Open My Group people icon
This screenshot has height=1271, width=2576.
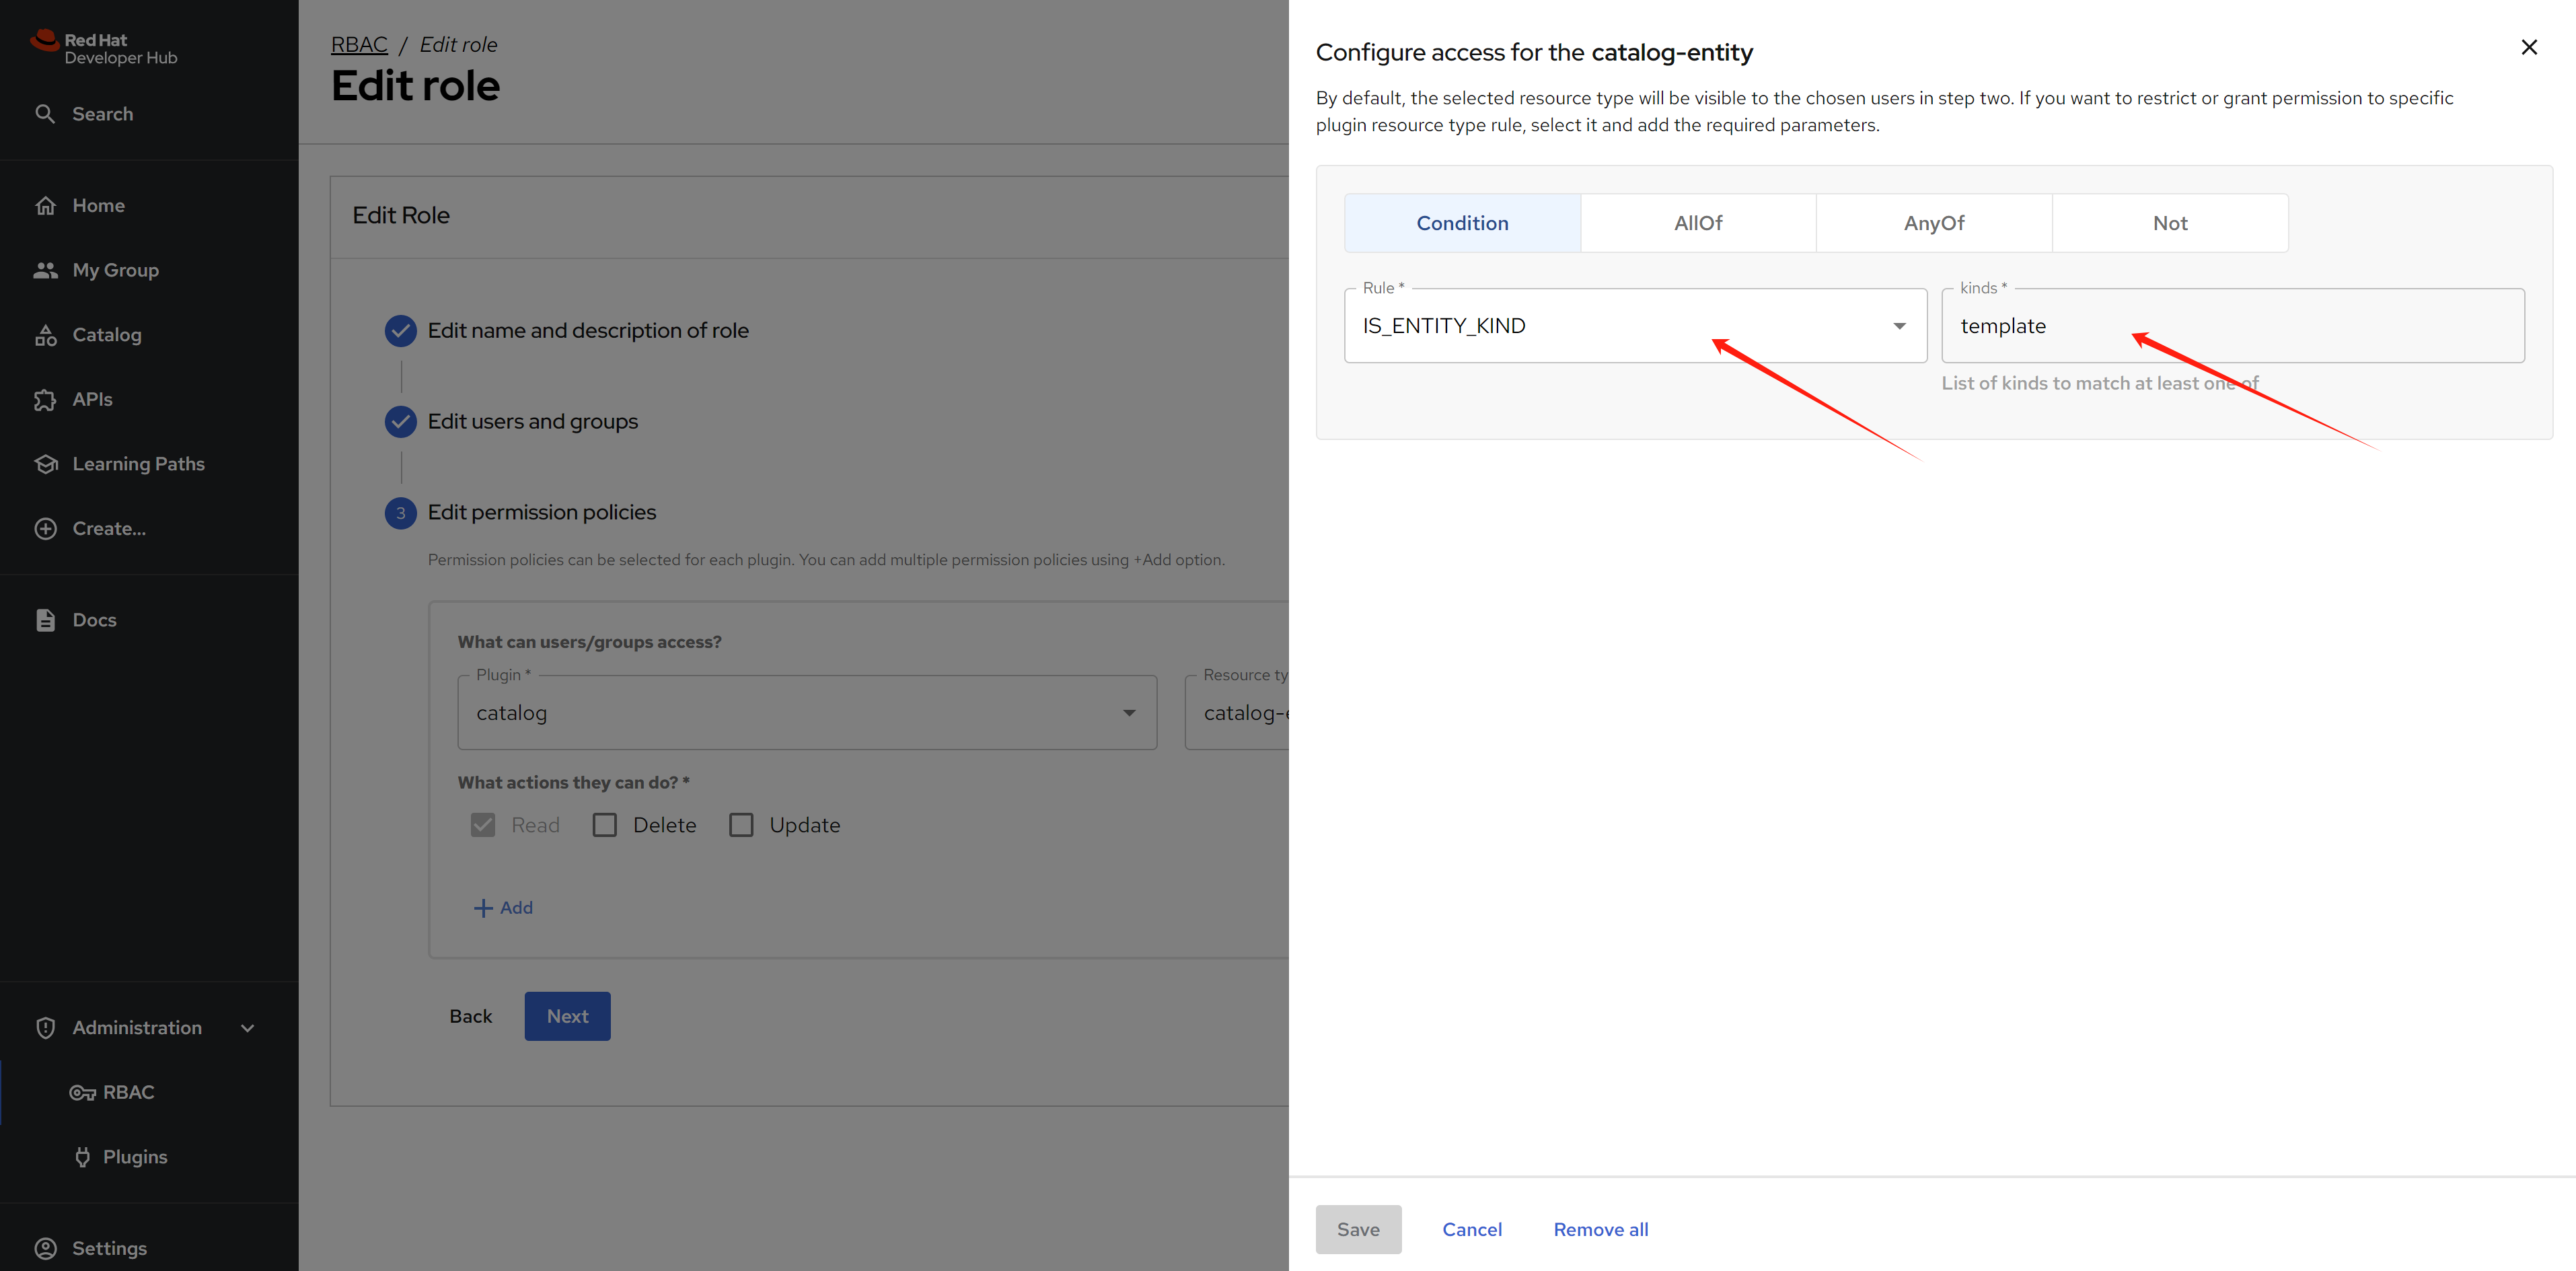pos(46,270)
